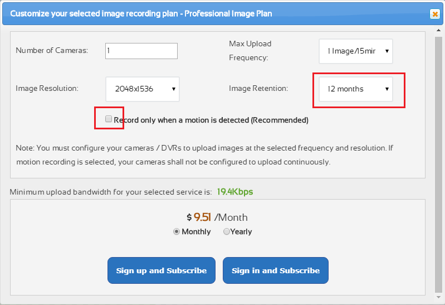
Task: Click the Number of Cameras input field
Action: click(x=141, y=51)
